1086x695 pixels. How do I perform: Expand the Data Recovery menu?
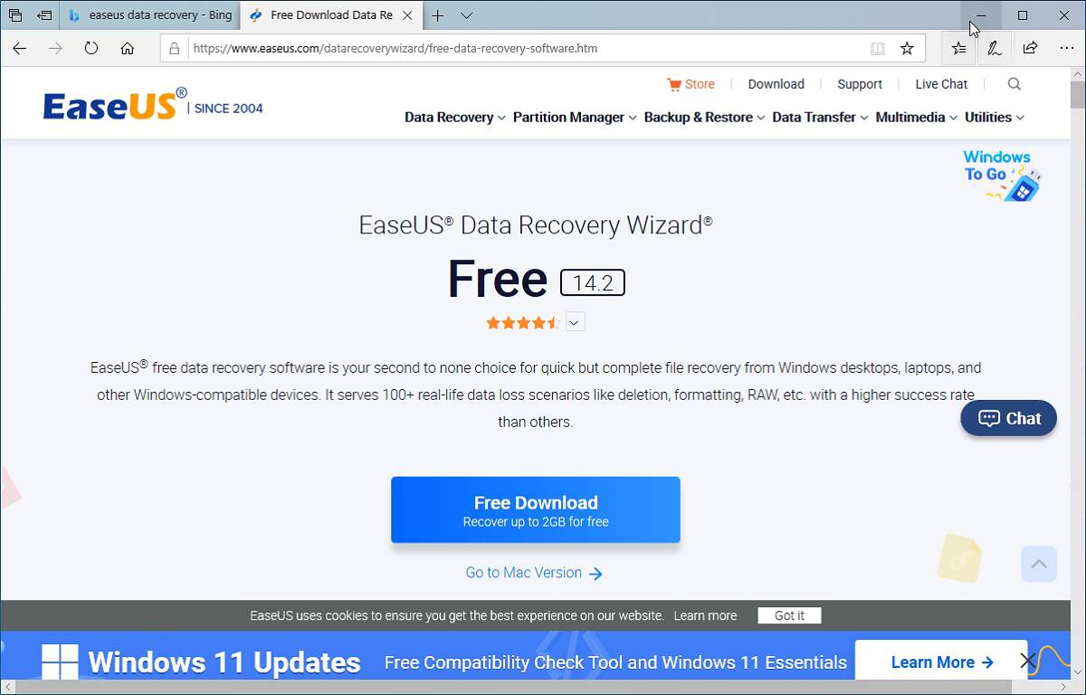tap(454, 118)
